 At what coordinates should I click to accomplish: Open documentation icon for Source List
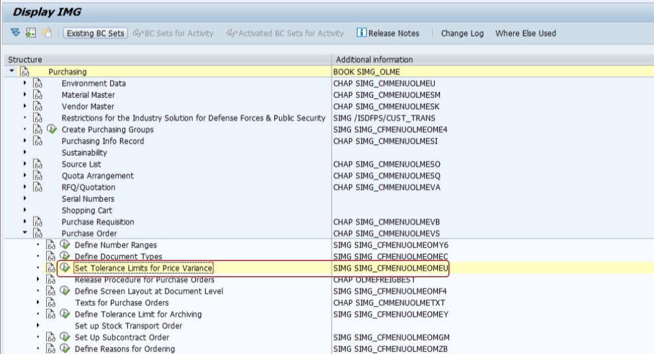tap(38, 164)
